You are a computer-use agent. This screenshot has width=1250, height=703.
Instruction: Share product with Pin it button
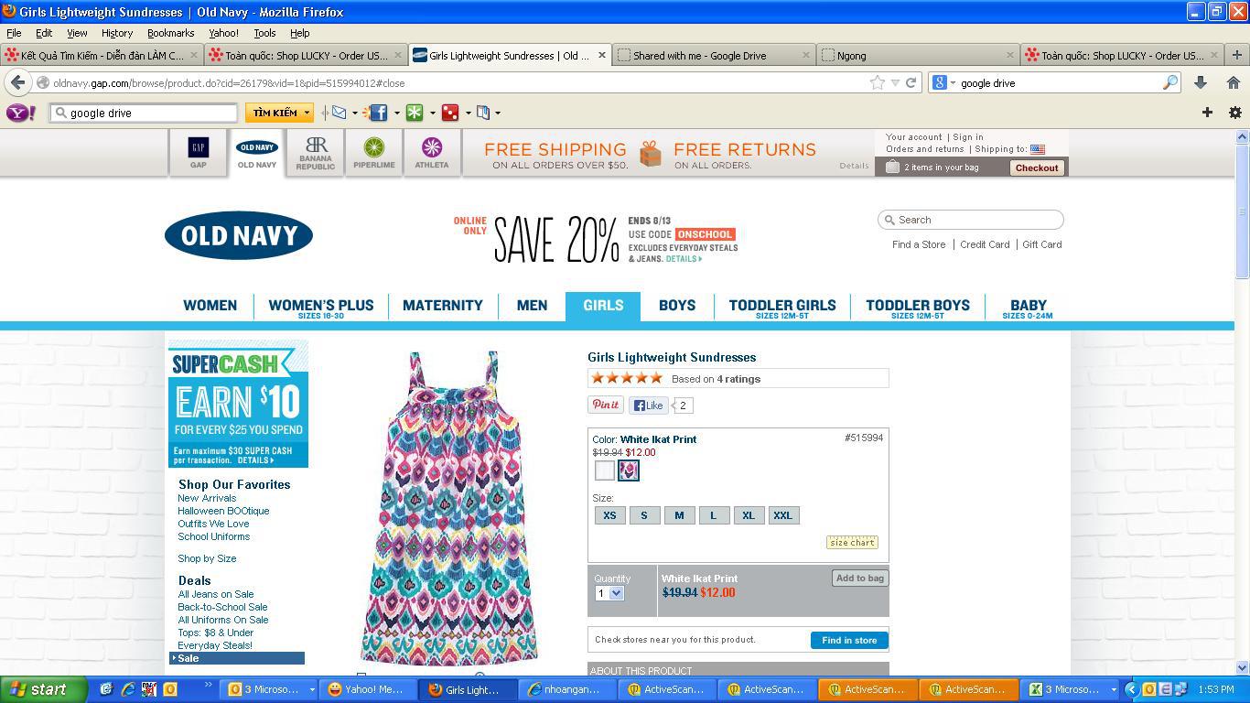pyautogui.click(x=605, y=405)
